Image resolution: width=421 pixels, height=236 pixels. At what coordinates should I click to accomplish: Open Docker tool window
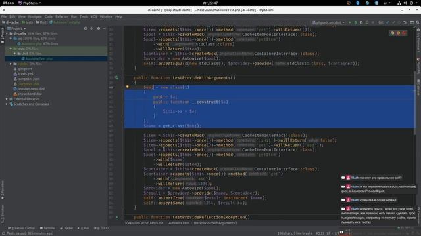point(66,228)
